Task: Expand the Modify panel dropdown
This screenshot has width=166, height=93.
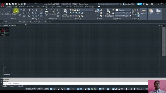Action: point(36,19)
